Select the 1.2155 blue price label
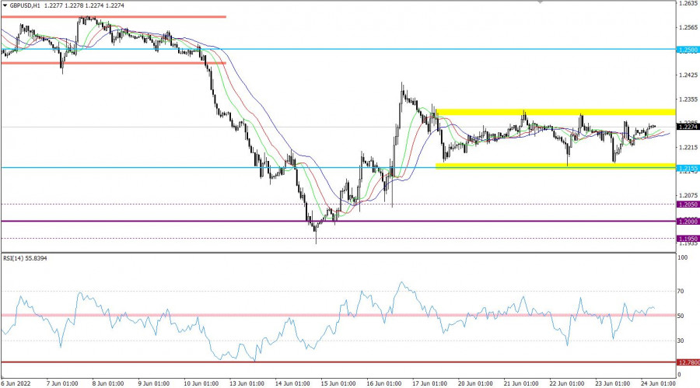Screen dimensions: 700x388 point(688,168)
